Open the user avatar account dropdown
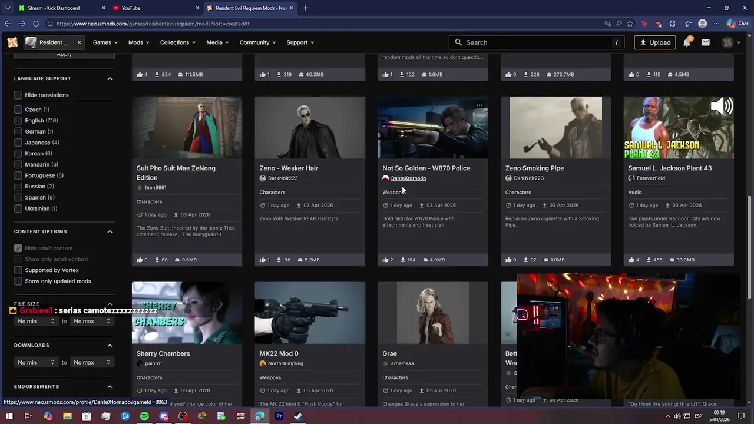The image size is (754, 424). 732,42
